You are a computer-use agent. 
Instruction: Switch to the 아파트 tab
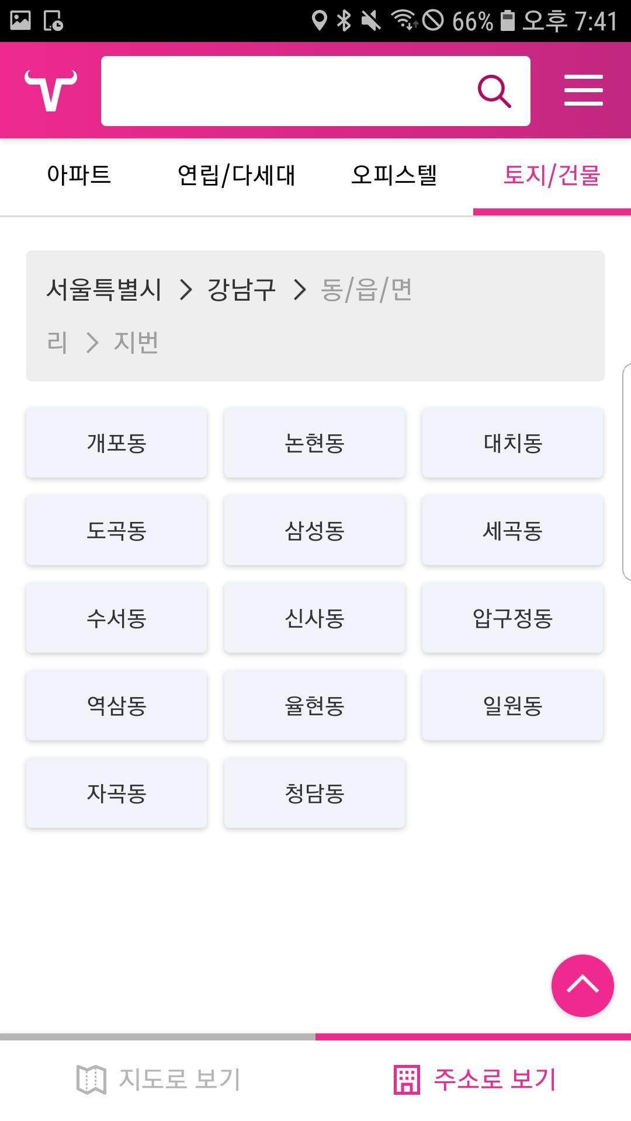pos(79,175)
